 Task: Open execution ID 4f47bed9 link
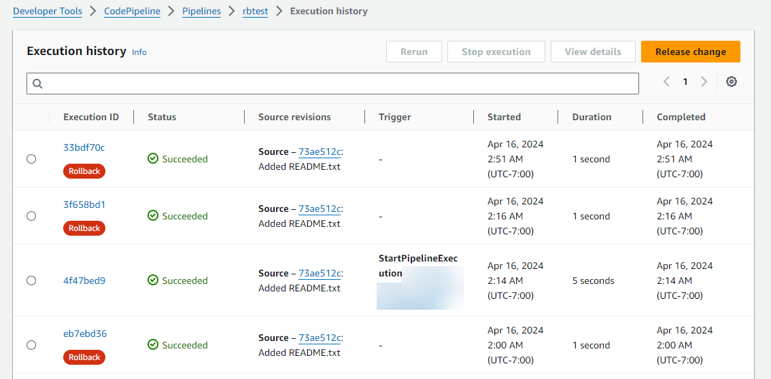coord(84,281)
